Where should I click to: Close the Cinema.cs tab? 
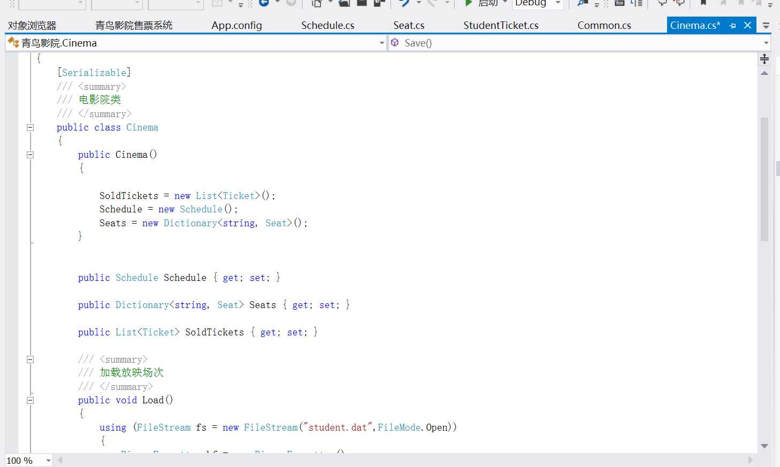[748, 25]
